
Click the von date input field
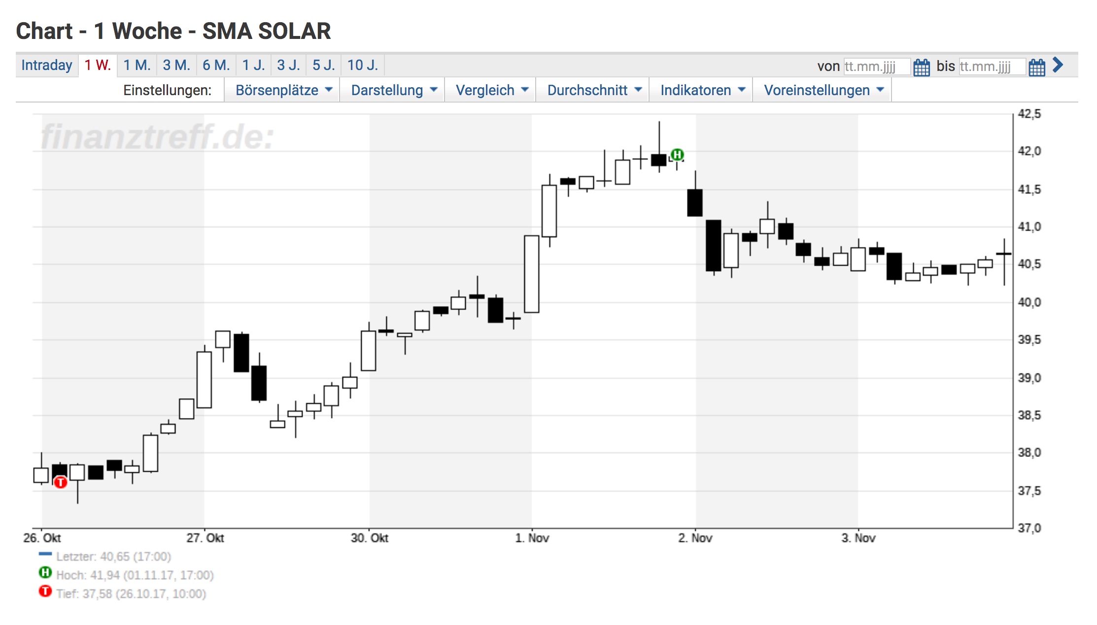click(876, 67)
